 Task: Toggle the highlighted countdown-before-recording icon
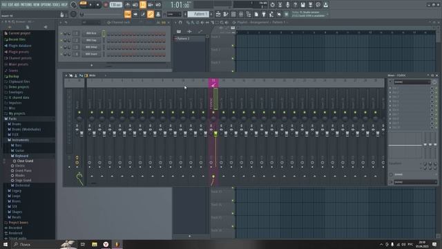pos(143,5)
